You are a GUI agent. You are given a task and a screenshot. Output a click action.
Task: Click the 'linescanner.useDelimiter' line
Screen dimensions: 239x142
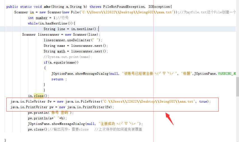click(73, 40)
